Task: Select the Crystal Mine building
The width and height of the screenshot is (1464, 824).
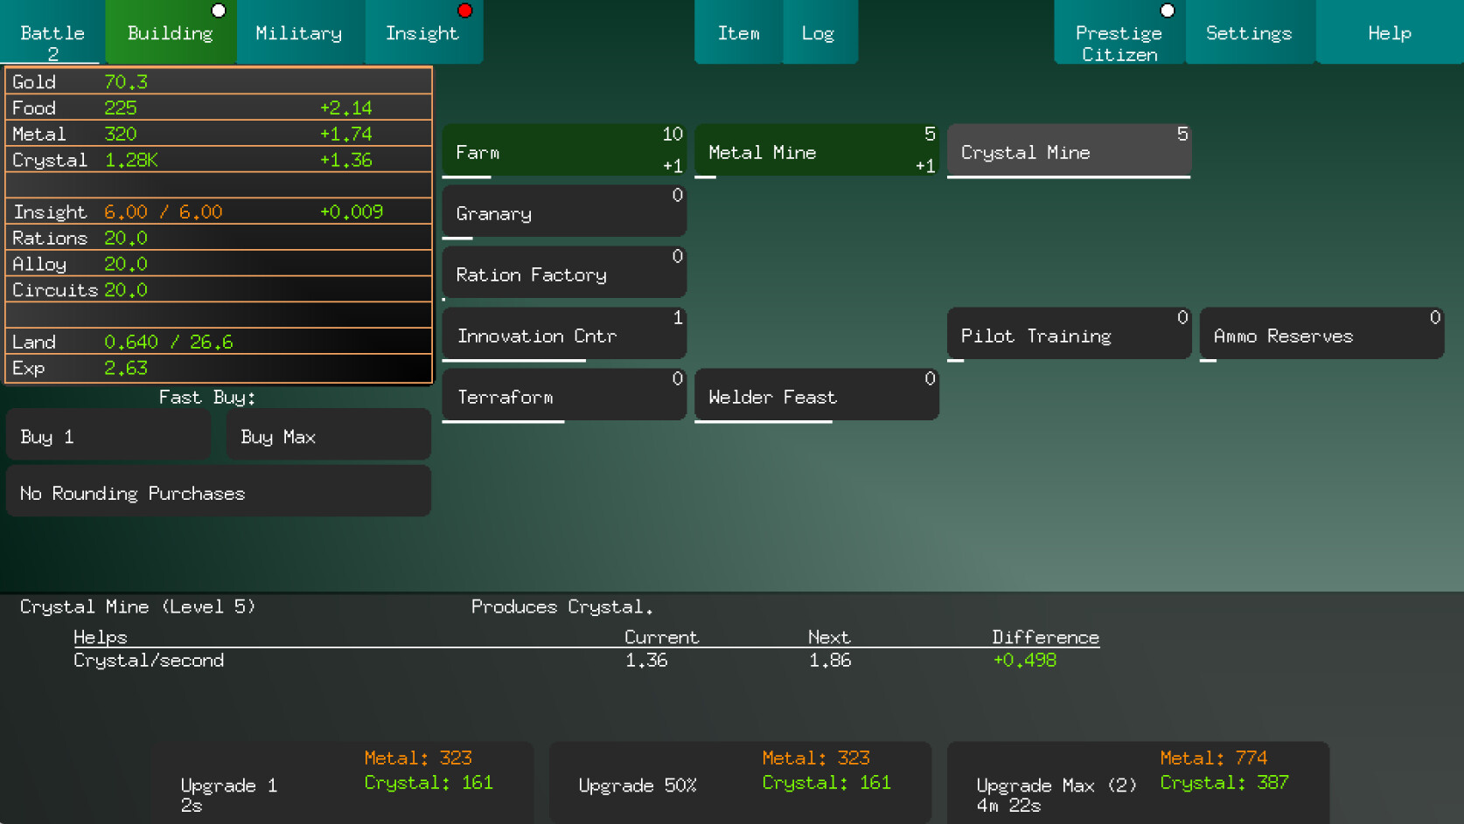Action: coord(1068,151)
